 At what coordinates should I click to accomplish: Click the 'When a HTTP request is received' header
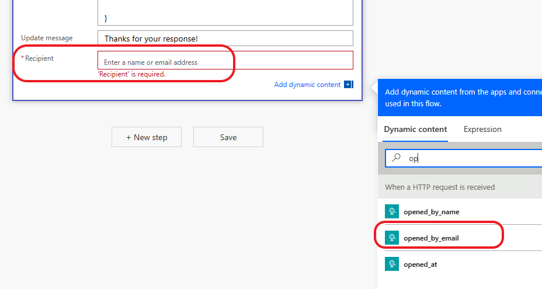pos(460,187)
